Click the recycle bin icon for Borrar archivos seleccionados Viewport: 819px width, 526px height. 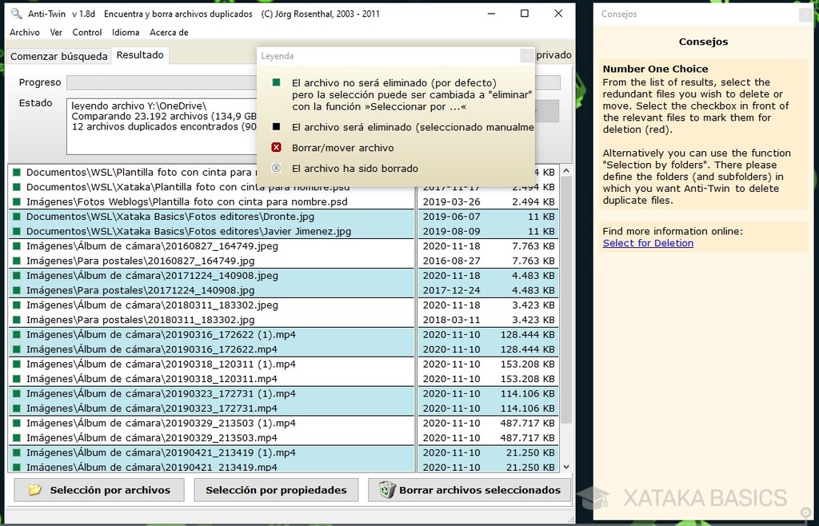click(x=388, y=490)
